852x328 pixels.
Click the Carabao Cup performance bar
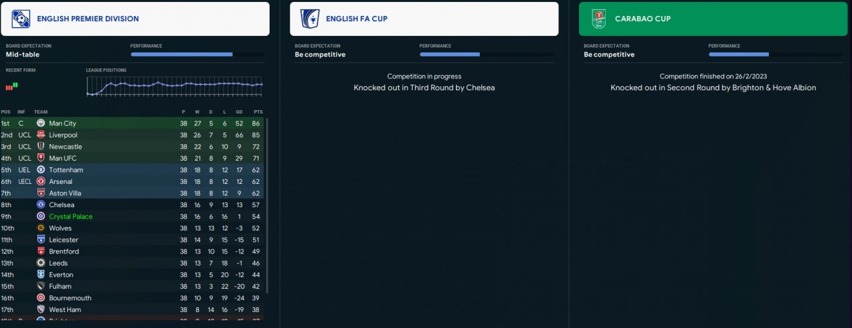pyautogui.click(x=775, y=54)
